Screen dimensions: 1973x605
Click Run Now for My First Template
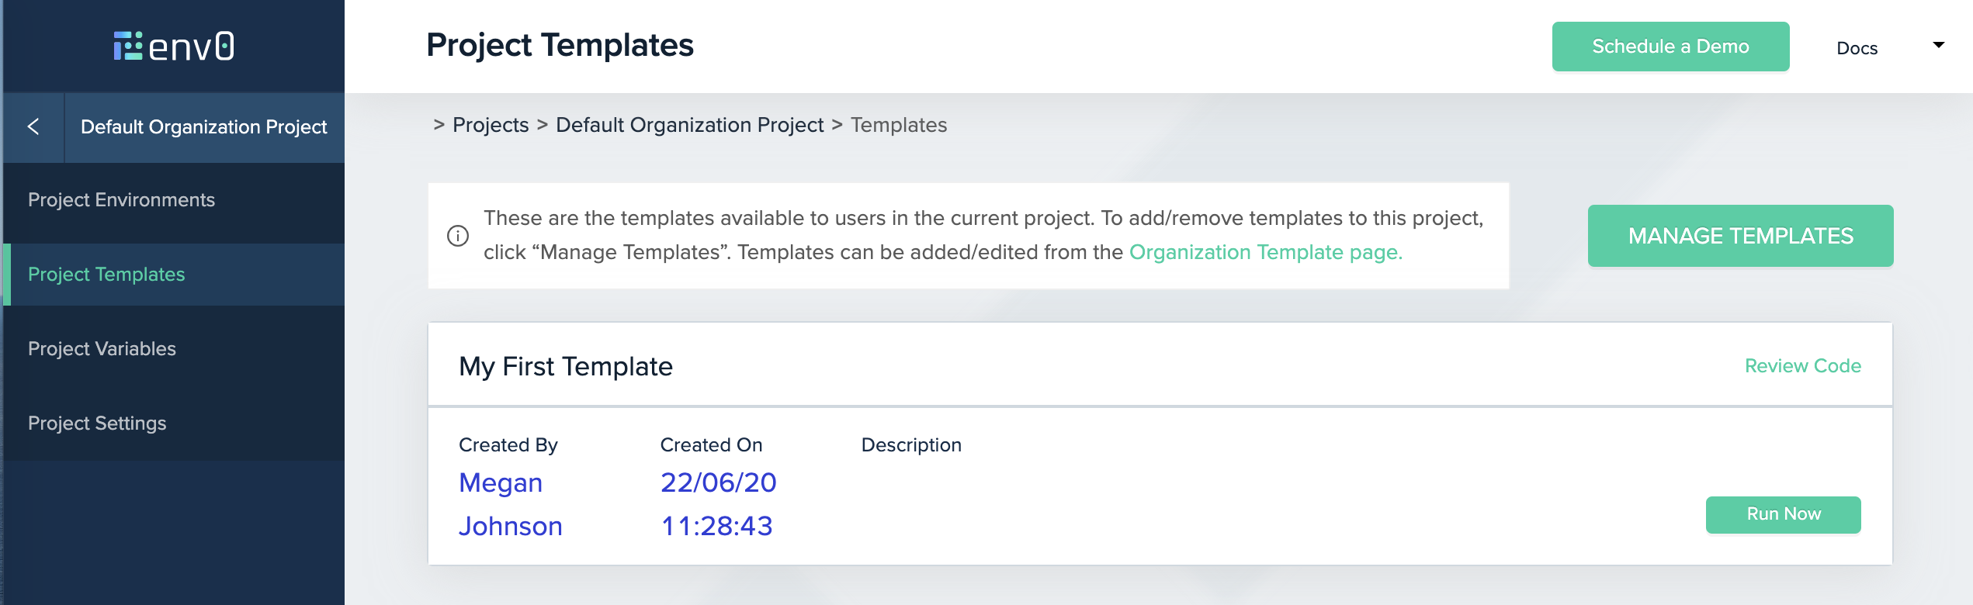(x=1783, y=514)
